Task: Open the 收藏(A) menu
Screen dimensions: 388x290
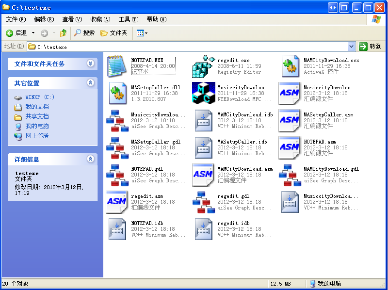Action: 100,19
